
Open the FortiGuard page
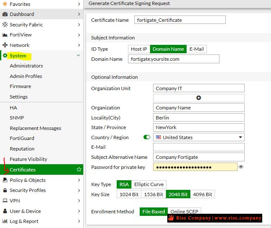[22, 138]
